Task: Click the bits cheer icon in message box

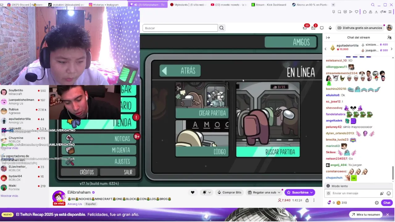Action: [x=382, y=193]
